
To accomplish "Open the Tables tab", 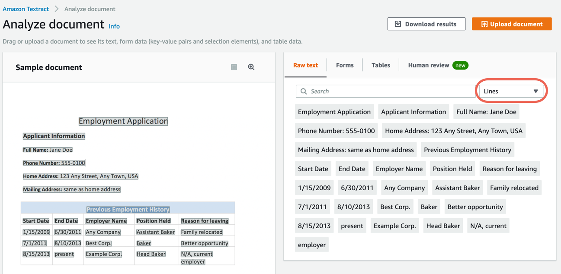I will [381, 65].
